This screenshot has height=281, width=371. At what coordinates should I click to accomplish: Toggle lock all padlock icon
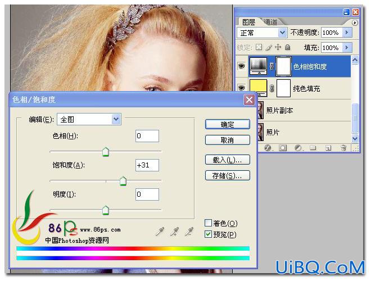click(287, 47)
